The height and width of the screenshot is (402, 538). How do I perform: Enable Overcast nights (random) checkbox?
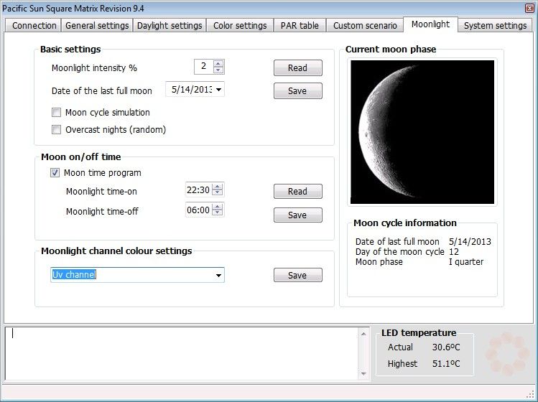56,130
